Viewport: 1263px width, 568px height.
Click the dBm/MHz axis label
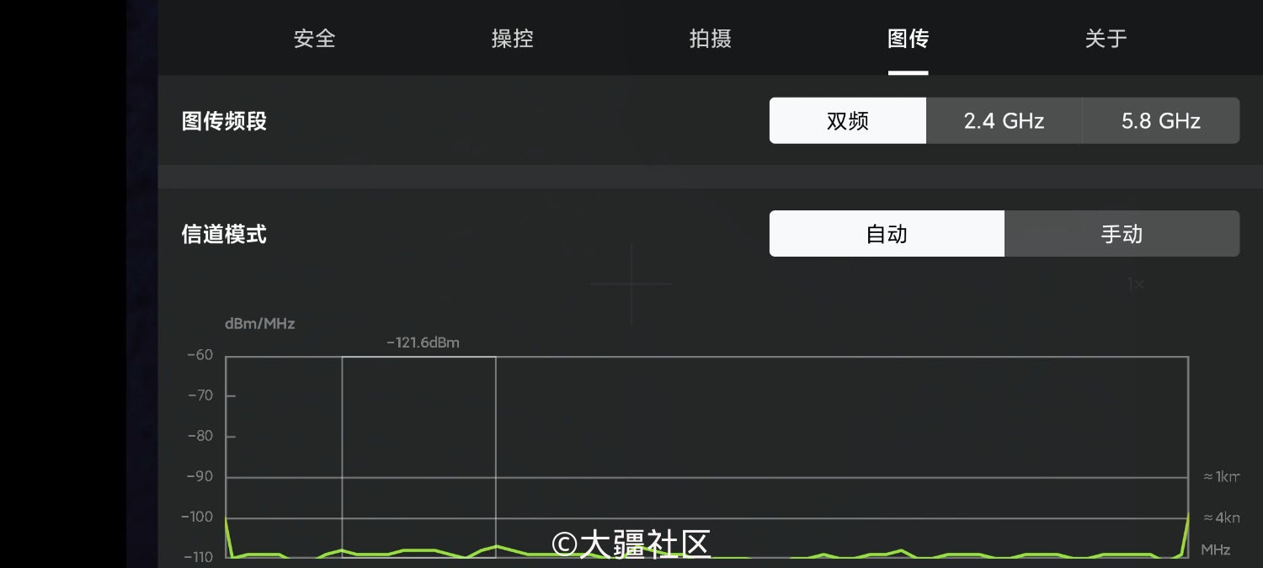point(258,323)
